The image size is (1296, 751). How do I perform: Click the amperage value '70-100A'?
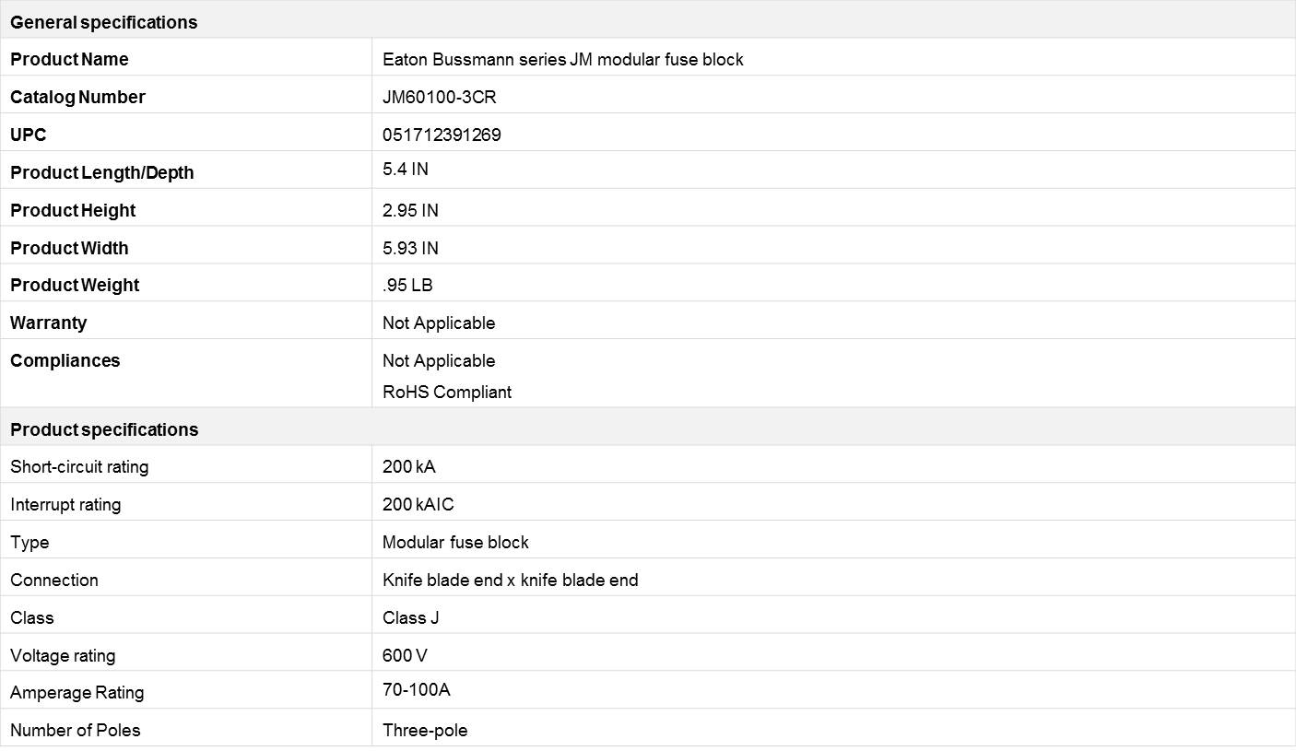click(417, 690)
